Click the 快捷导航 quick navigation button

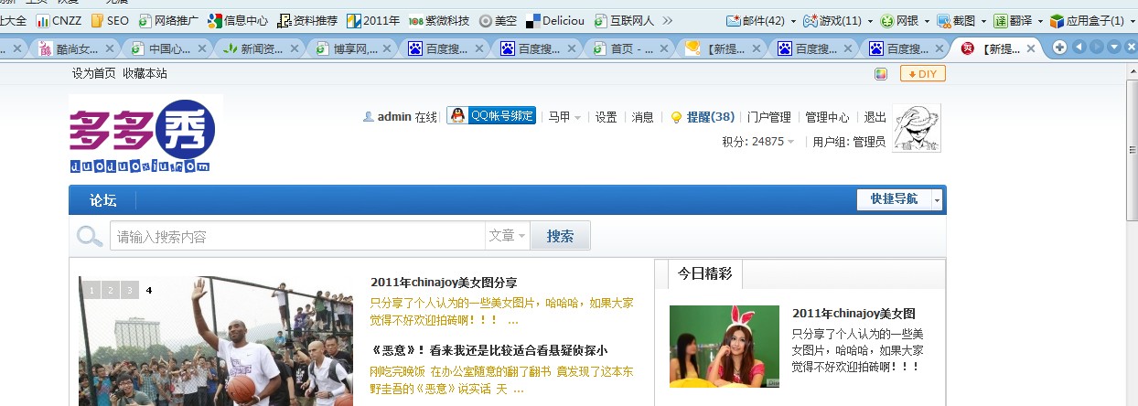click(895, 199)
